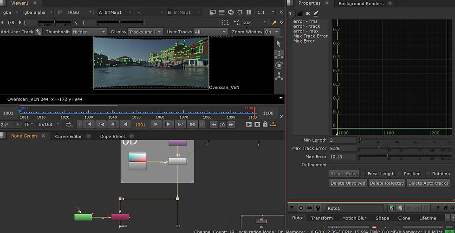Click the timeline sync/loop mode icon
Screen dimensions: 455x233
pos(69,125)
